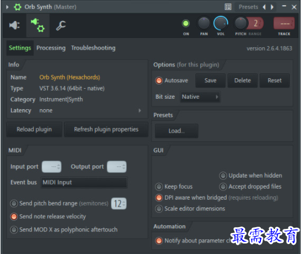This screenshot has width=303, height=254.
Task: Click Refresh plugin properties button
Action: [x=106, y=130]
